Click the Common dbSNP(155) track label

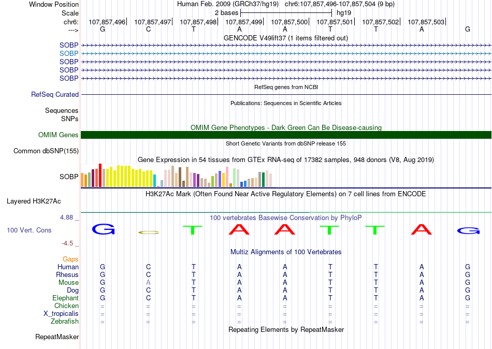pyautogui.click(x=46, y=151)
